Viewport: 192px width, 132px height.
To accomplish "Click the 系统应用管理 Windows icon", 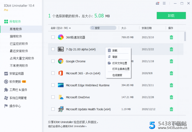I will (6, 98).
